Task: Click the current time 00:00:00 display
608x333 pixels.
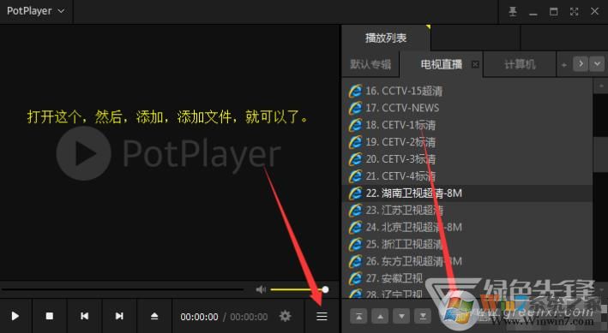Action: pos(199,317)
